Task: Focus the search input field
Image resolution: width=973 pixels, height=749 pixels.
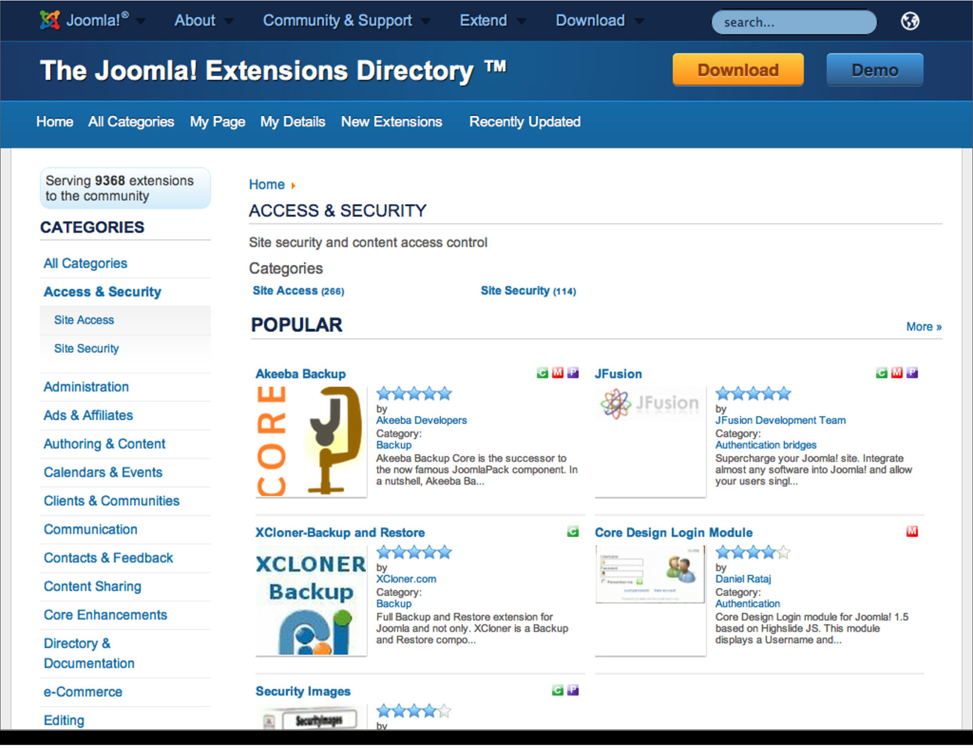Action: 794,22
